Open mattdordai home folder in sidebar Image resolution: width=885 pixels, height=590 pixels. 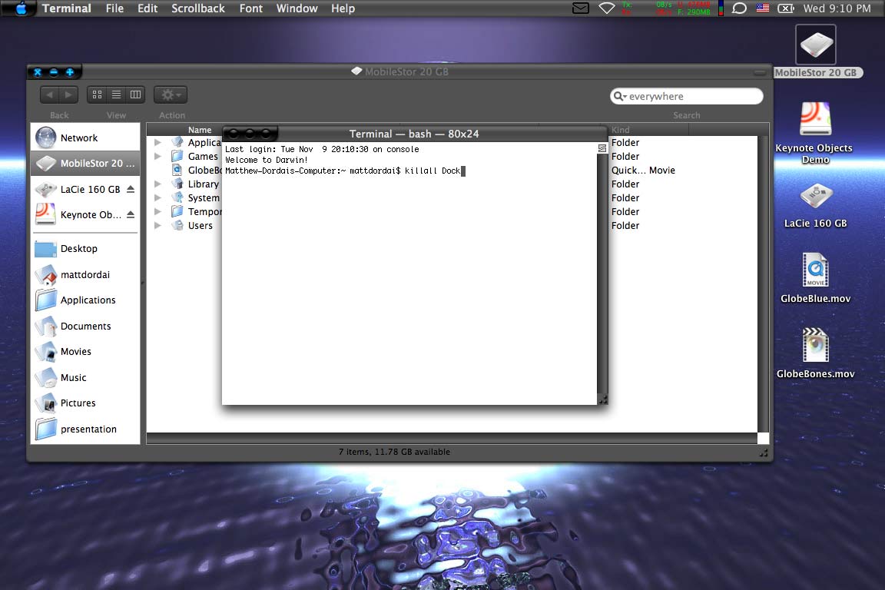[85, 274]
